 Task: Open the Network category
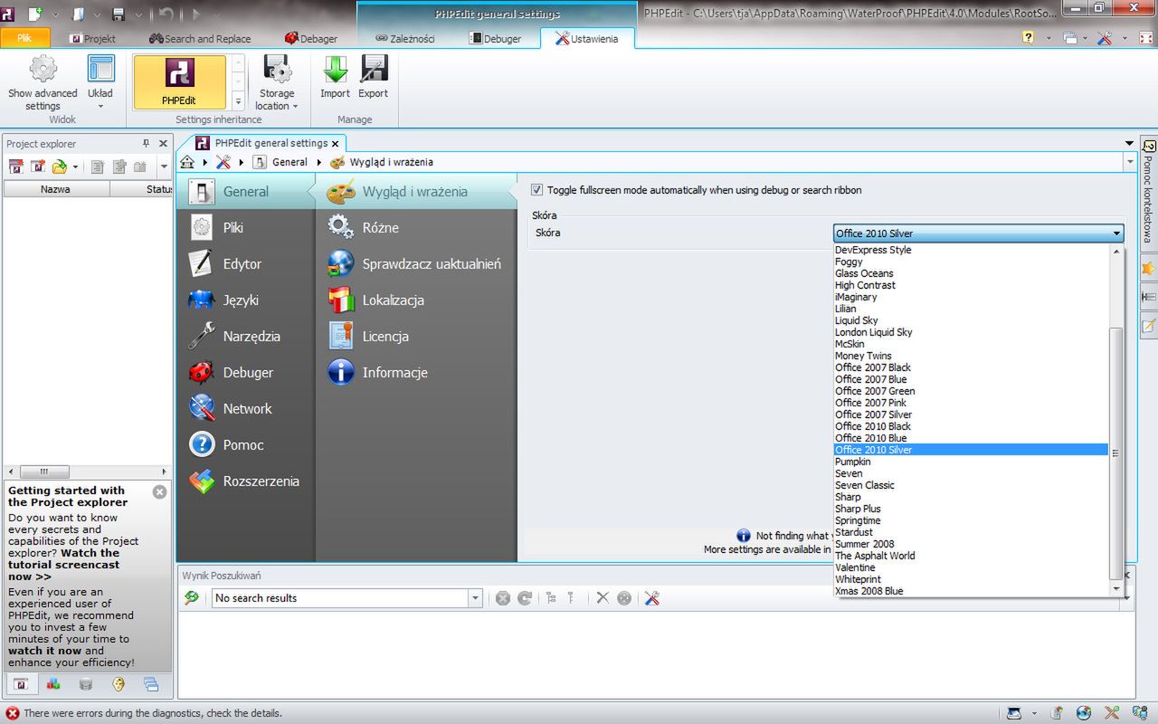click(245, 408)
